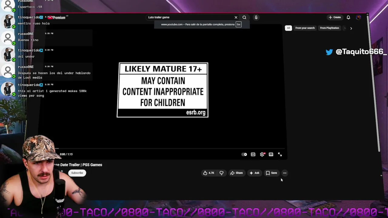The image size is (388, 218).
Task: Click the '0:00 / 1:15' time display
Action: coord(66,154)
